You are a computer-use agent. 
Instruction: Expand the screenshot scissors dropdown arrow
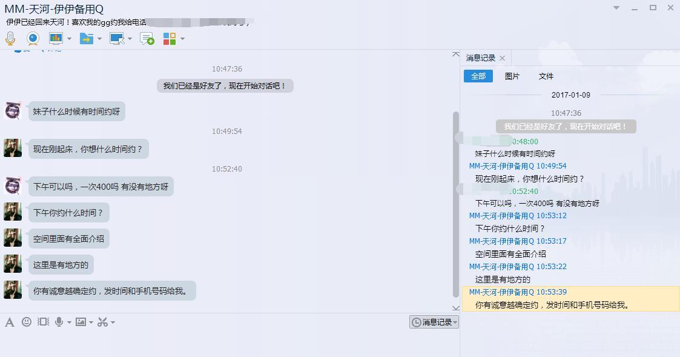pos(113,322)
